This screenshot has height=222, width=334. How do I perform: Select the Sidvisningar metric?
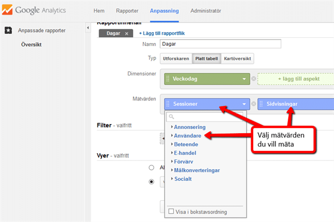[x=296, y=104]
